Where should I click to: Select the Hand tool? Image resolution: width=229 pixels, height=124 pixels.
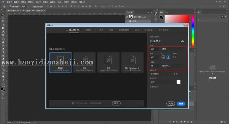coord(3,76)
